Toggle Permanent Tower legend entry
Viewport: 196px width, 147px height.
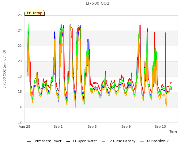click(x=44, y=141)
